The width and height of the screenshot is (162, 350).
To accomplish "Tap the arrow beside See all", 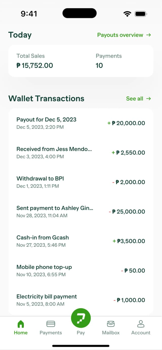I will (x=148, y=99).
